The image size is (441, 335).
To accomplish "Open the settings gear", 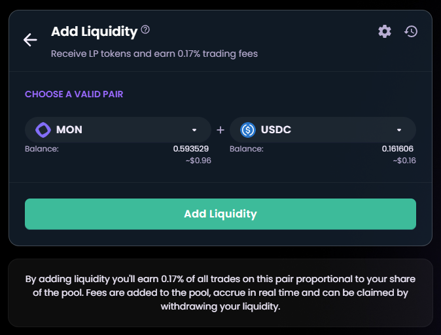I will [x=385, y=31].
